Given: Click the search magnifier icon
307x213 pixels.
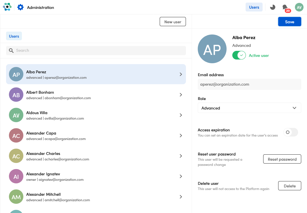Looking at the screenshot, I should point(11,51).
